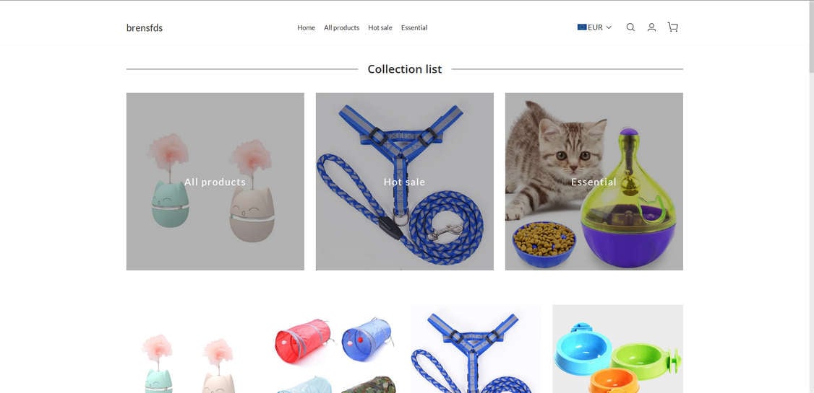Select the colorful pet bowls product
Screen dimensions: 814x393
618,349
